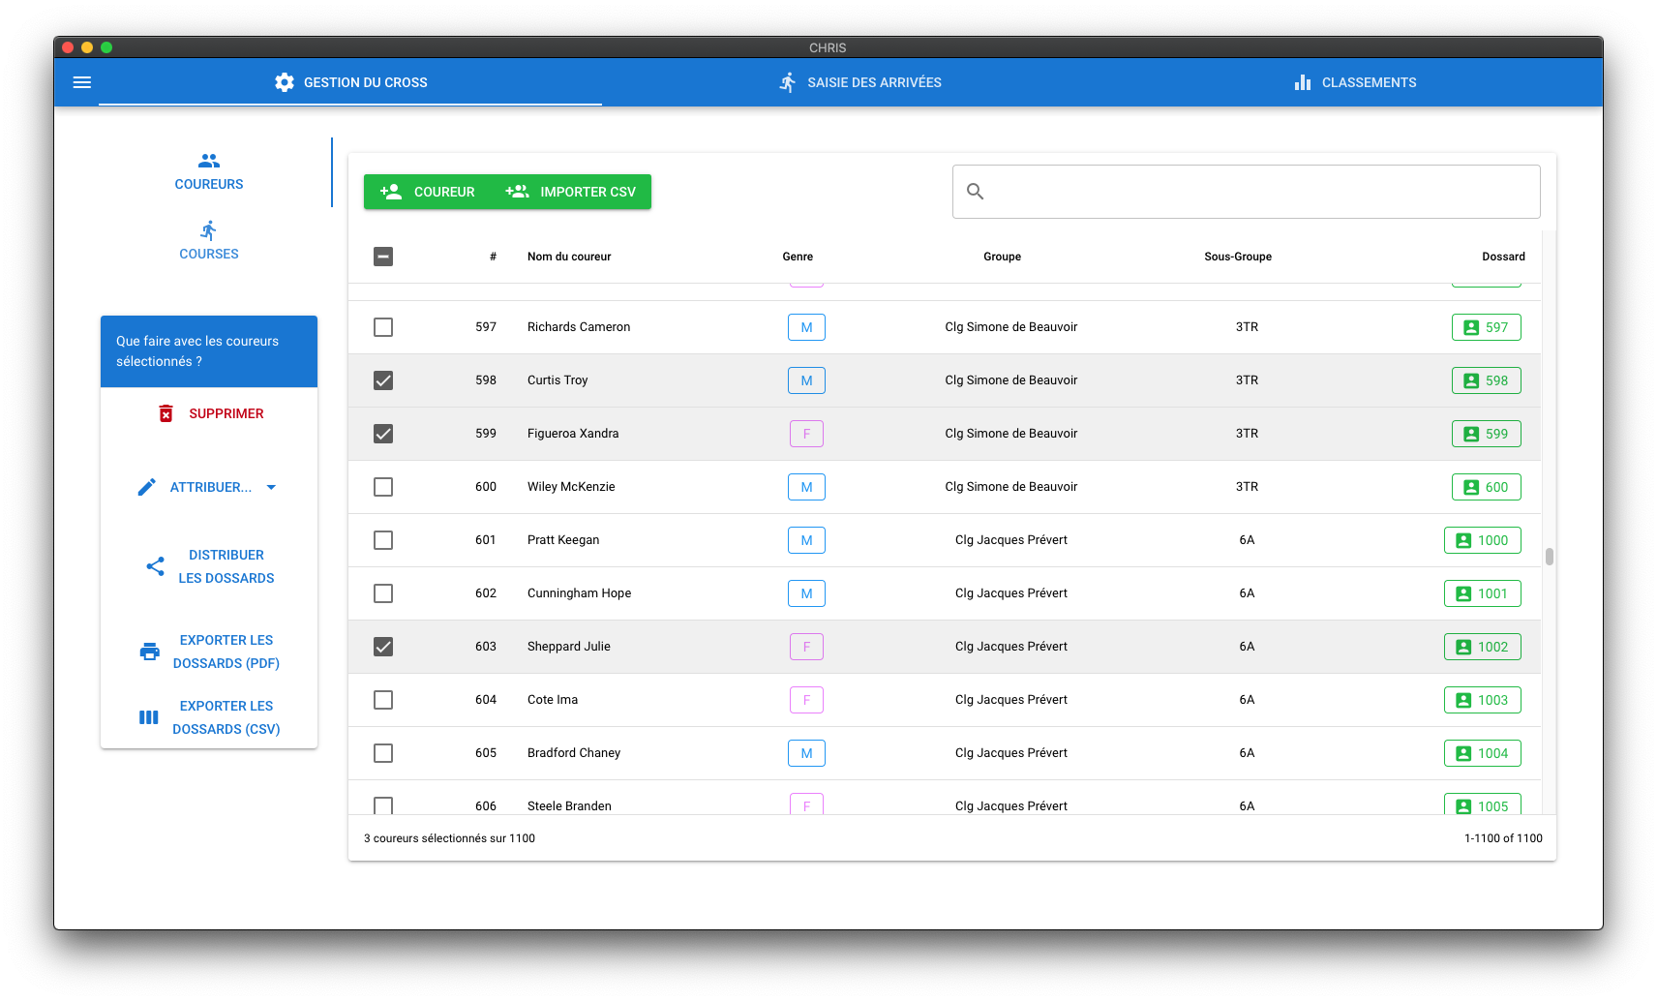Click the green Coureur add button
The width and height of the screenshot is (1657, 1001).
click(428, 192)
